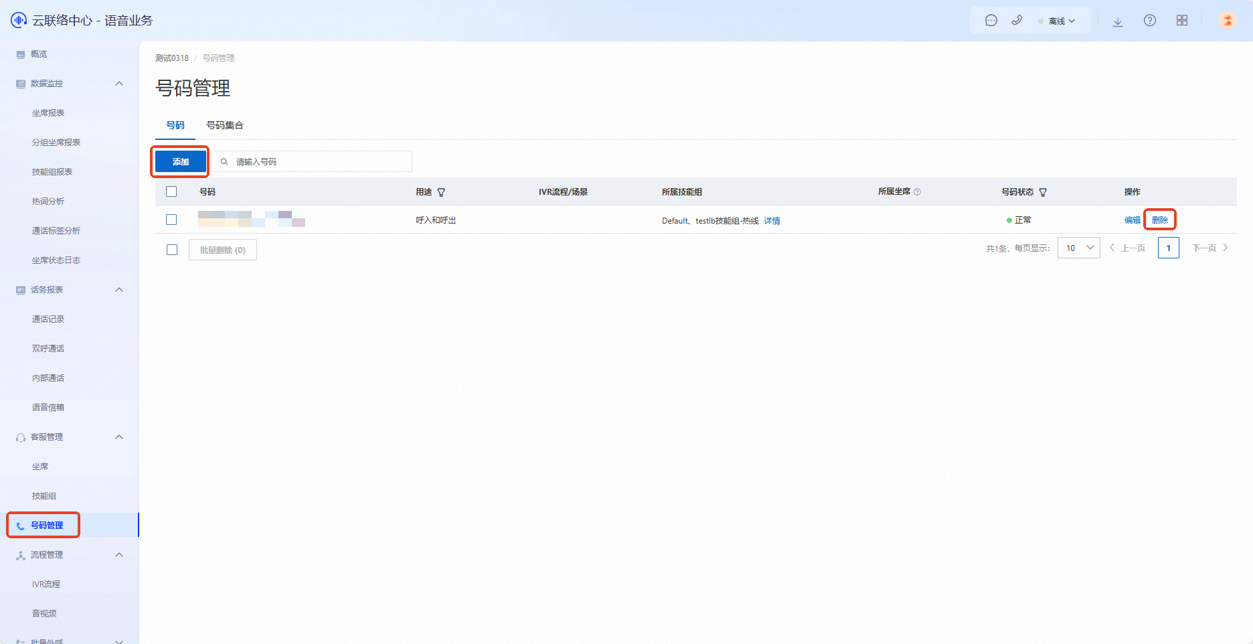1253x644 pixels.
Task: Click 编辑 for the number row
Action: 1133,220
